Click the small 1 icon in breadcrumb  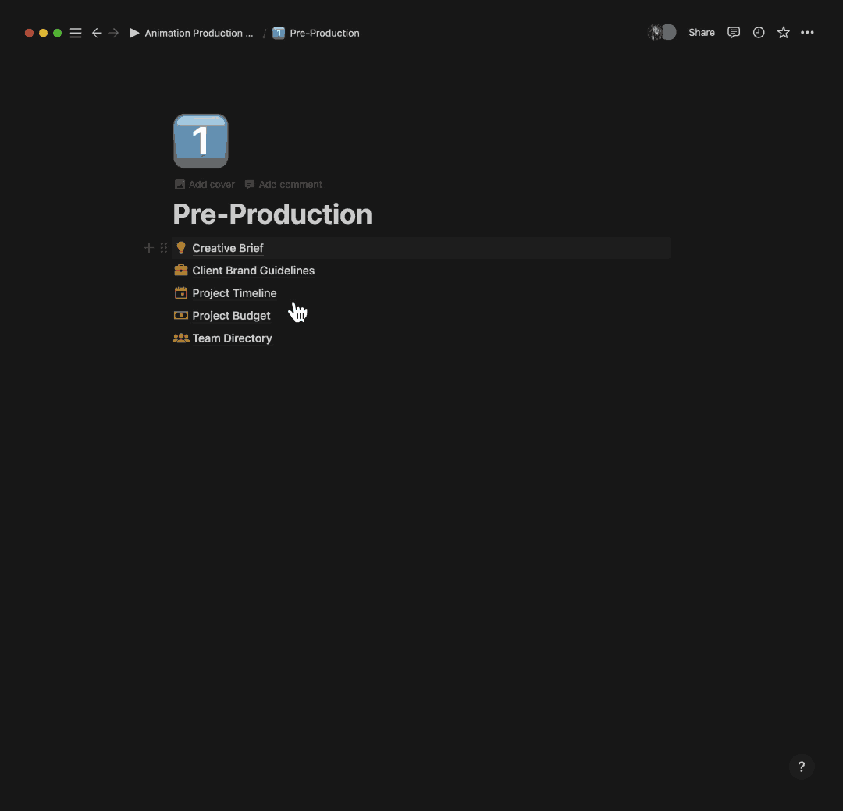pyautogui.click(x=279, y=33)
